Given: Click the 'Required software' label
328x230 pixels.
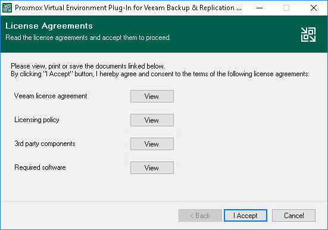Looking at the screenshot, I should pos(40,167).
